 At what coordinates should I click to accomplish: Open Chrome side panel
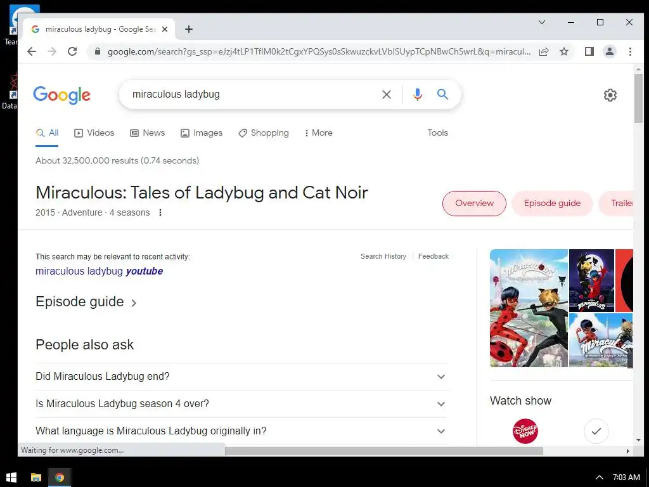[589, 51]
